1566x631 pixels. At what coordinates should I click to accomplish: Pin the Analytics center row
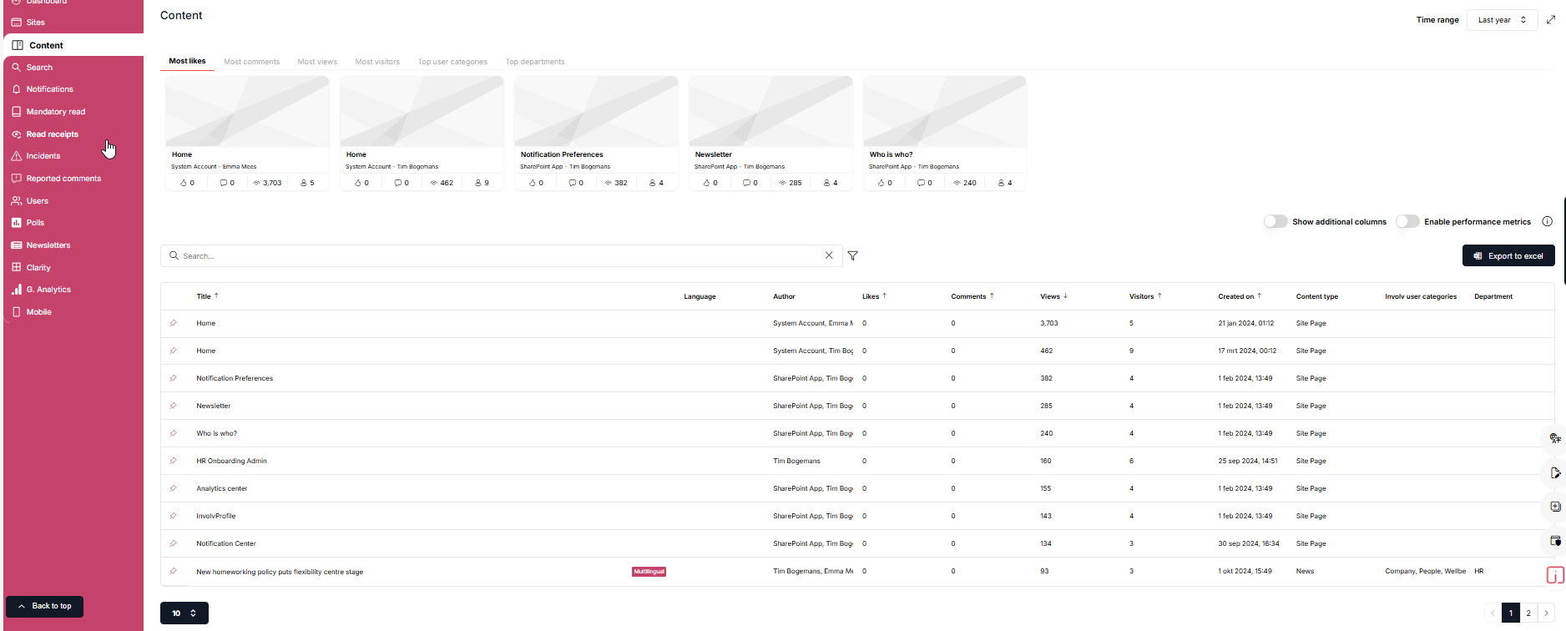(x=173, y=488)
